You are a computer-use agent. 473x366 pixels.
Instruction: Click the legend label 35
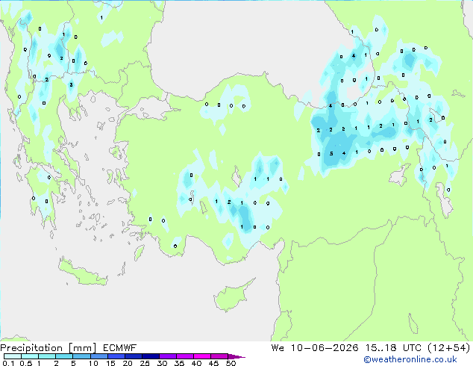[x=179, y=363]
